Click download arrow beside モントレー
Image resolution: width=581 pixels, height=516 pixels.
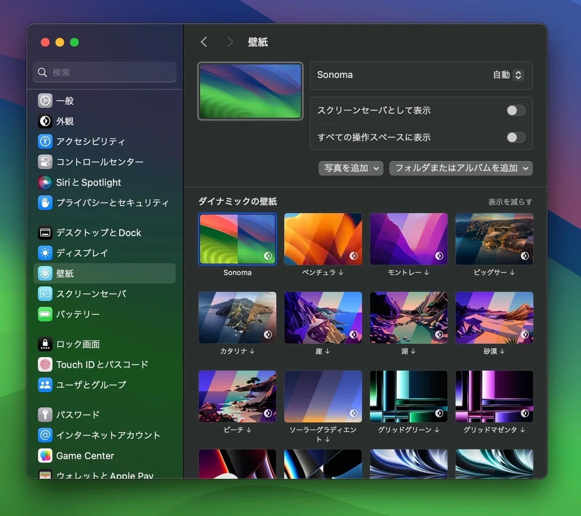[x=427, y=273]
